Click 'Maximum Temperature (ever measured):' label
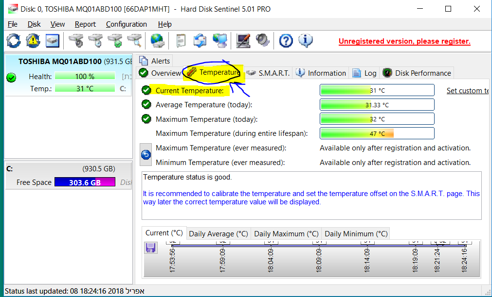Image resolution: width=492 pixels, height=297 pixels. coord(221,148)
